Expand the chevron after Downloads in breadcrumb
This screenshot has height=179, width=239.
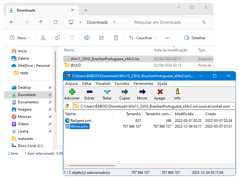pyautogui.click(x=114, y=22)
